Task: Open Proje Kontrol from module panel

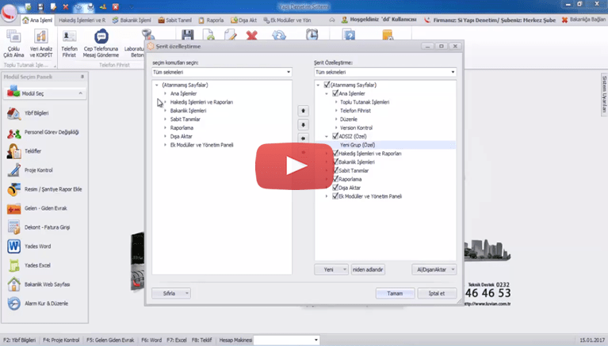Action: [x=13, y=170]
